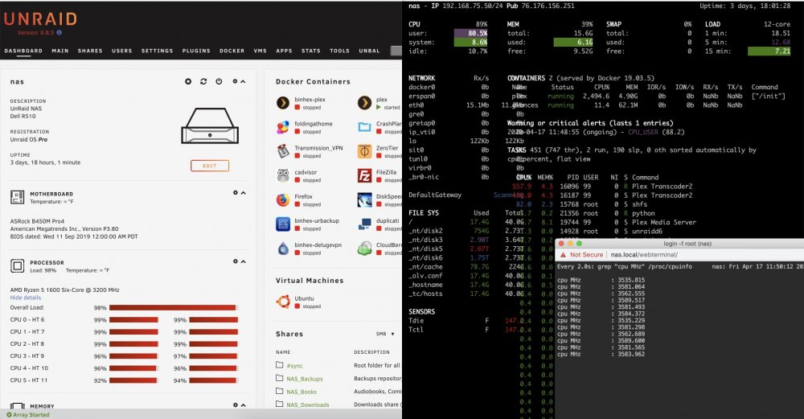
Task: Open the NAS_Downloads share link
Action: coord(308,405)
